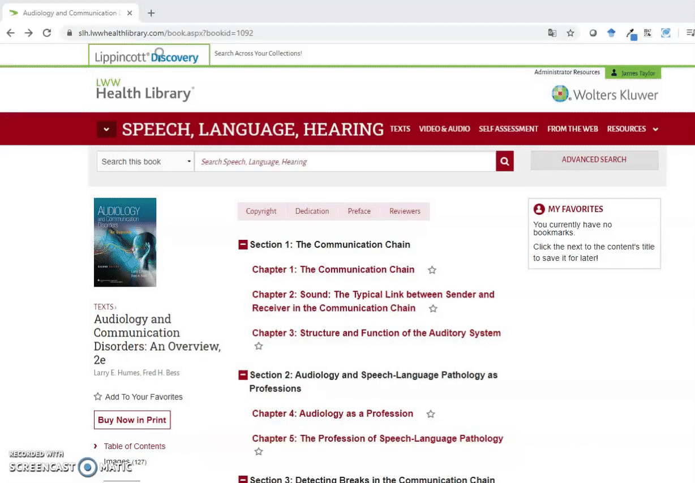Open the Search this book scope dropdown
The height and width of the screenshot is (483, 695).
[x=145, y=161]
